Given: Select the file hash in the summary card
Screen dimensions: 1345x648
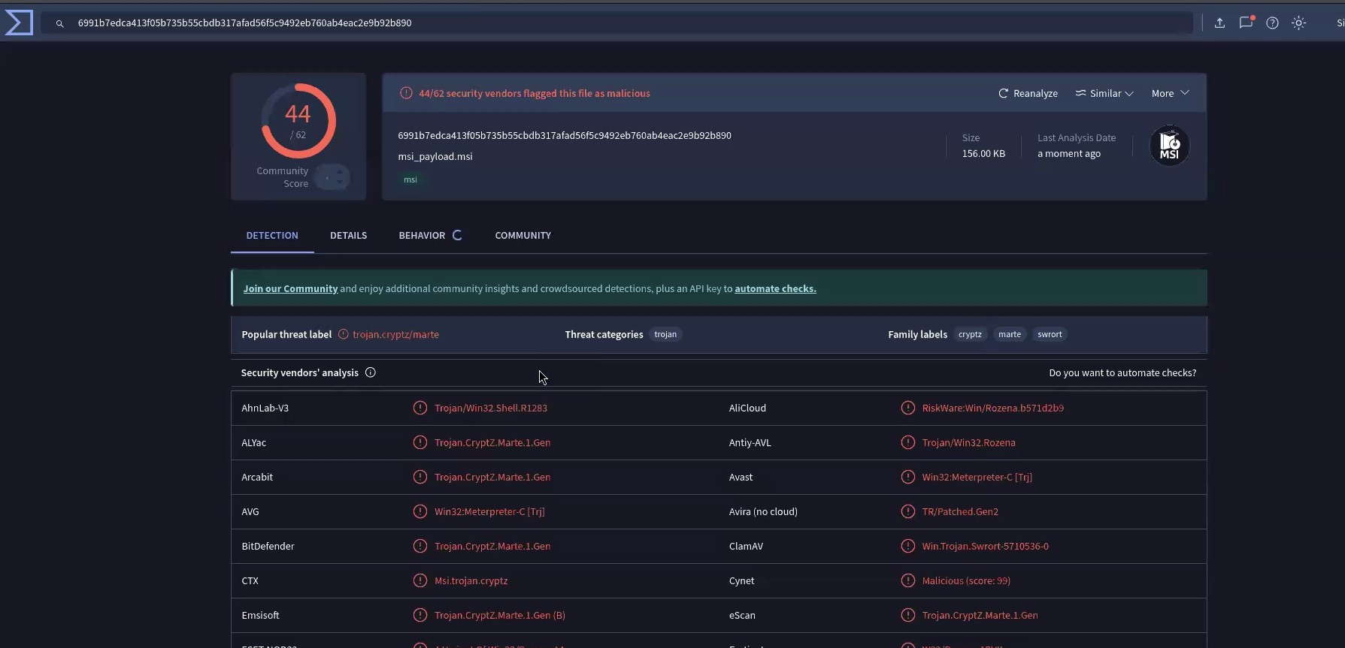Looking at the screenshot, I should tap(565, 135).
